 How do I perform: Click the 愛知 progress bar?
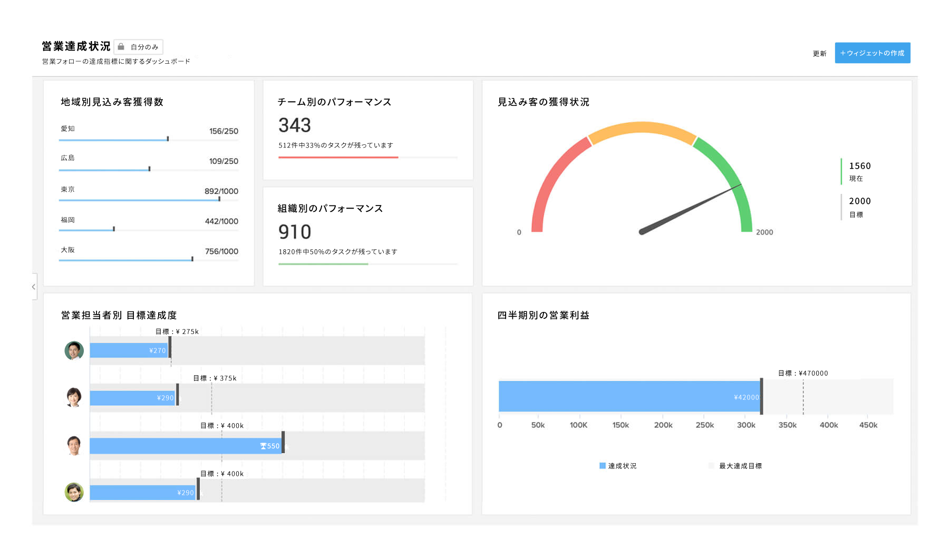point(113,140)
